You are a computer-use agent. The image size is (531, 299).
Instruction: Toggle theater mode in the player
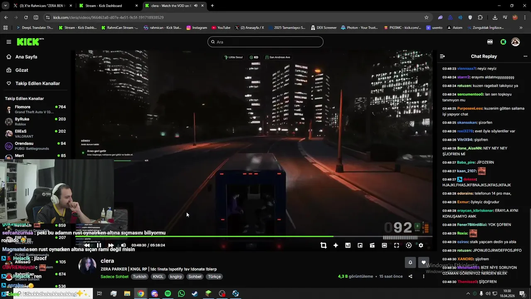(384, 245)
